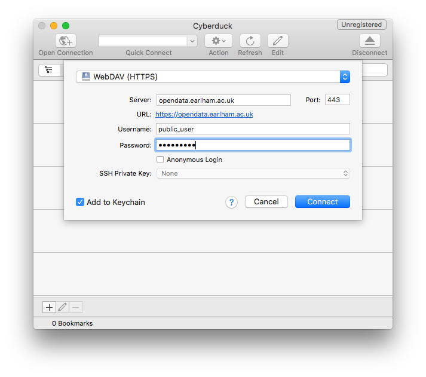The height and width of the screenshot is (377, 426).
Task: Click the Cancel button
Action: click(x=266, y=202)
